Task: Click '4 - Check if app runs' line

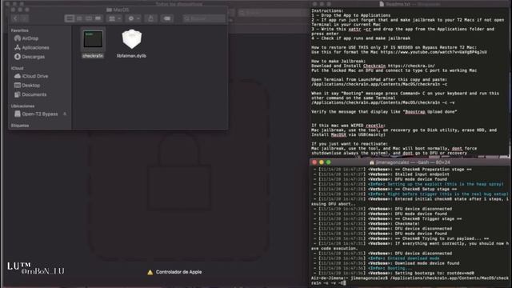Action: tap(361, 38)
